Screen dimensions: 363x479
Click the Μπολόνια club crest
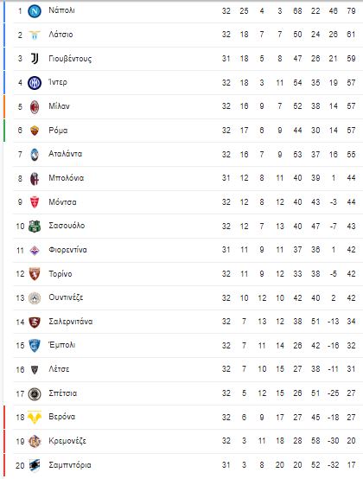point(35,179)
